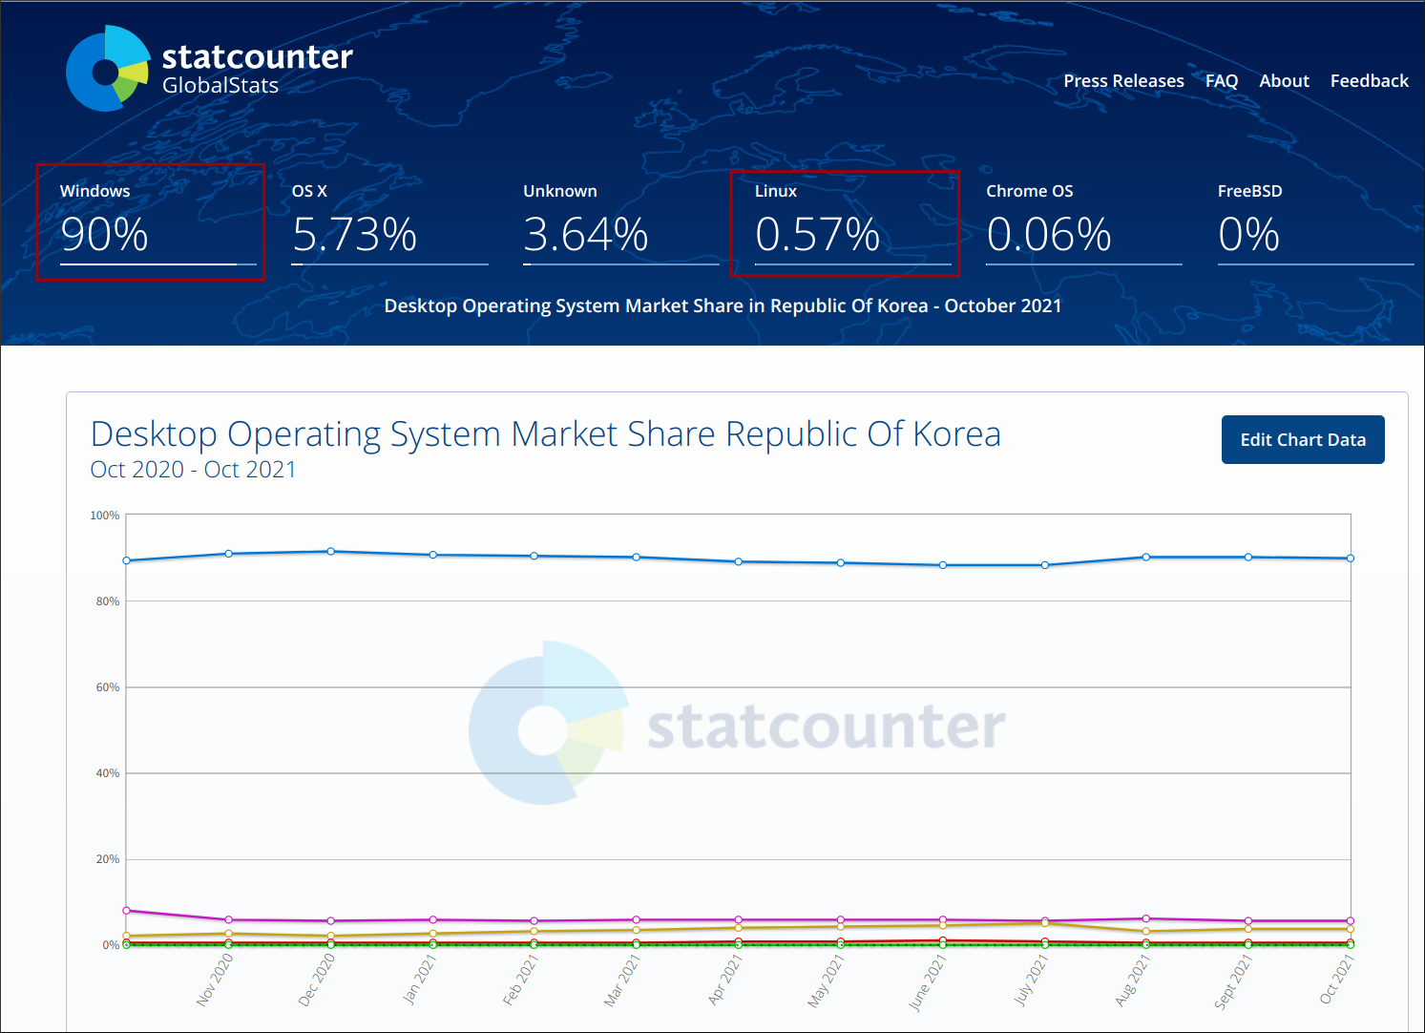Click the blue Windows line point at June 2021
Viewport: 1425px width, 1033px height.
point(943,565)
